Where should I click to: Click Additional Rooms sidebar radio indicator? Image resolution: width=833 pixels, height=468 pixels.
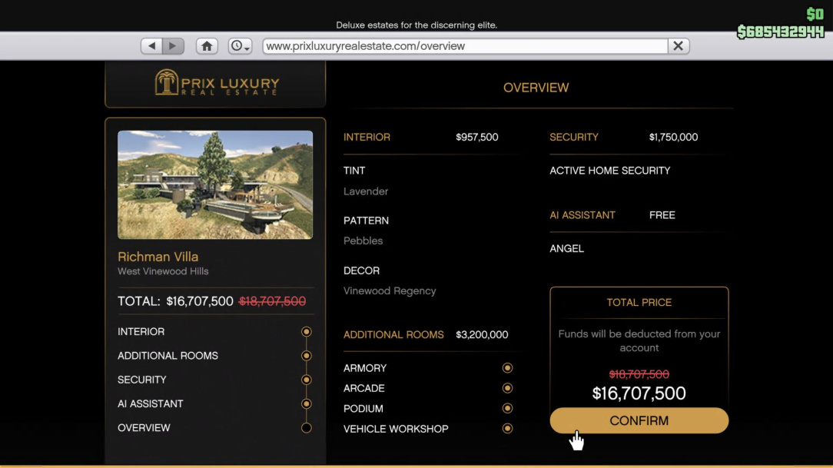click(307, 355)
